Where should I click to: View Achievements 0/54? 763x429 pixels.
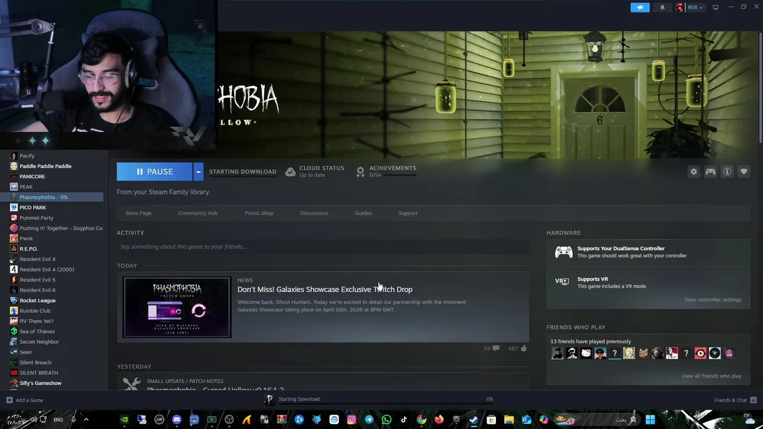tap(386, 172)
